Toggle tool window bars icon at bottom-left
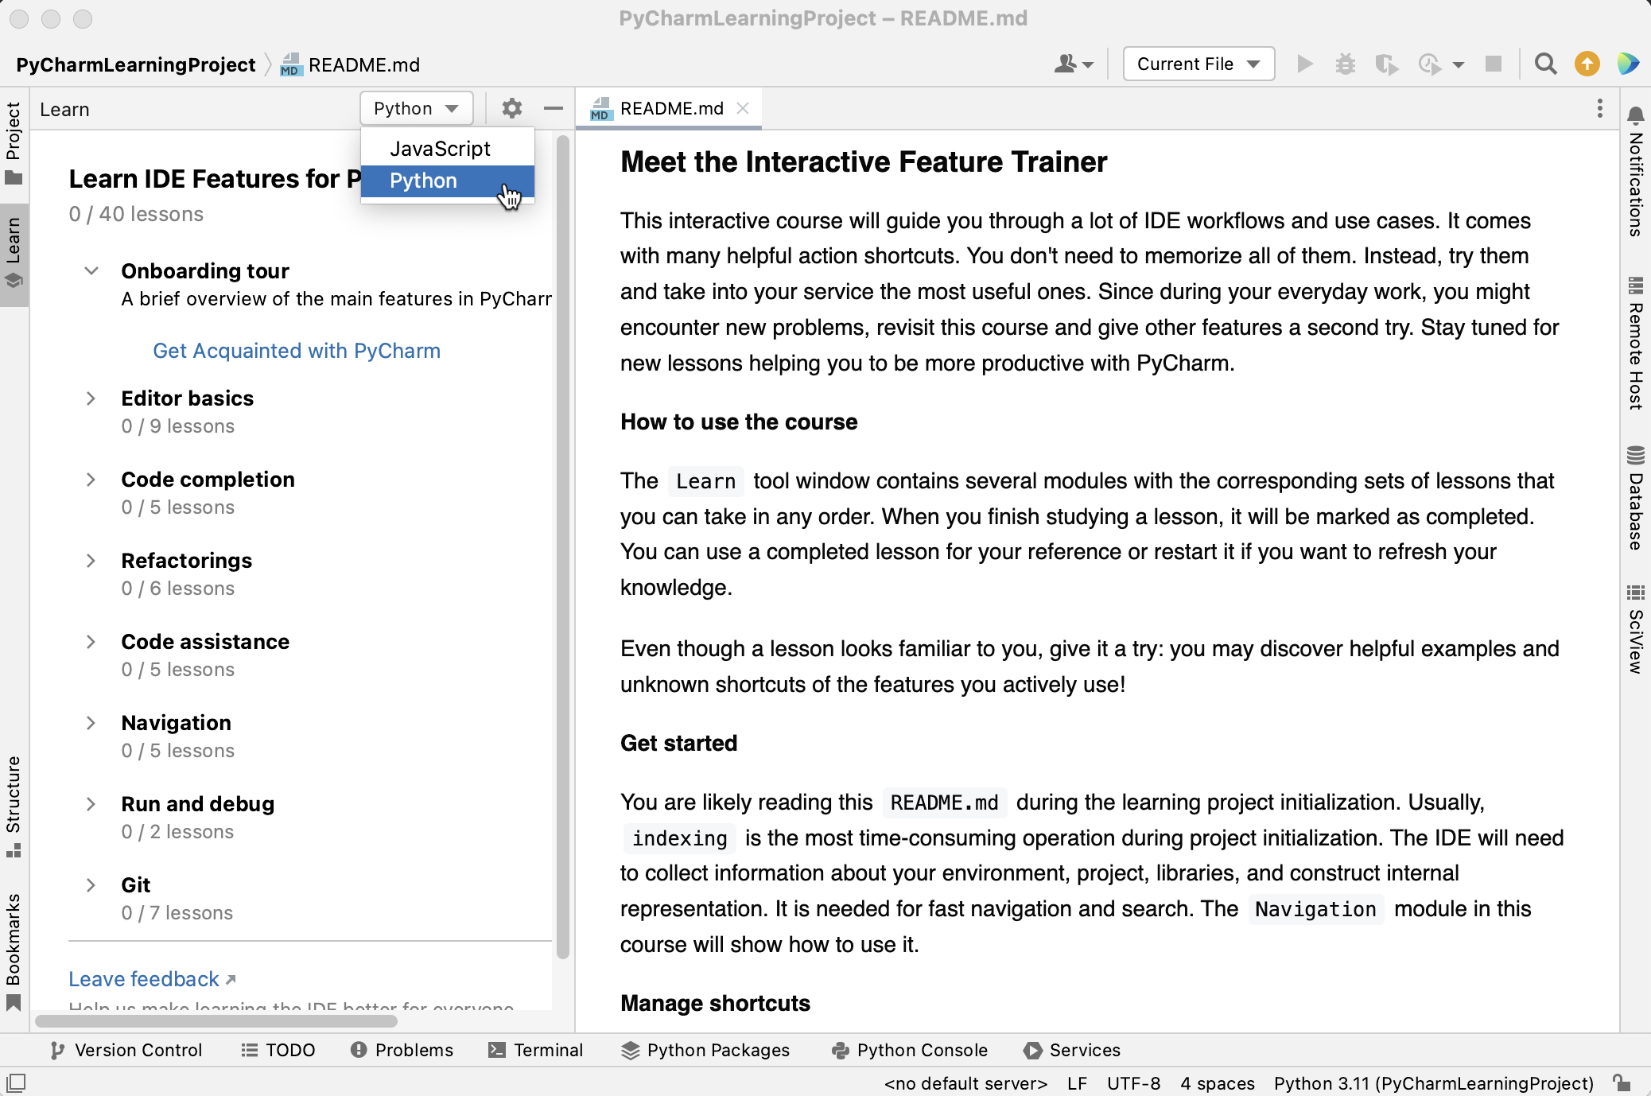The width and height of the screenshot is (1651, 1096). click(x=16, y=1082)
